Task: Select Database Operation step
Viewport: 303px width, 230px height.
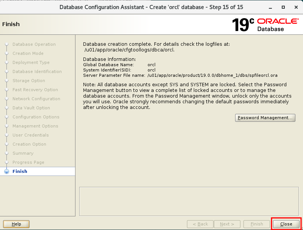Action: tap(34, 44)
